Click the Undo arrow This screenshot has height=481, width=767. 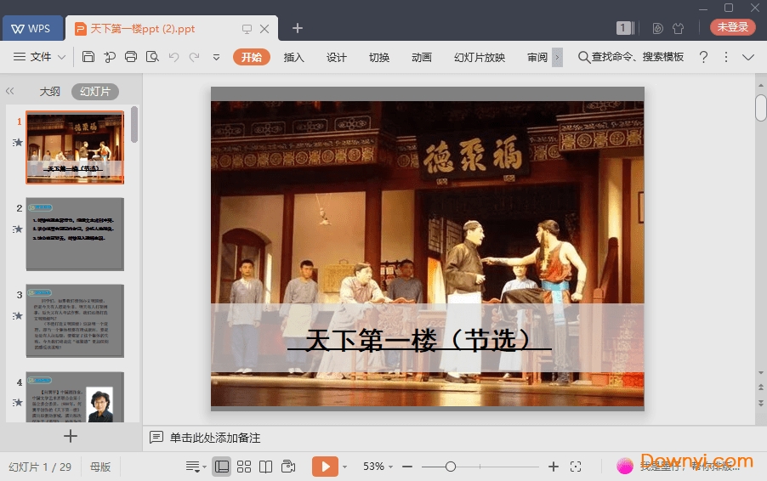173,57
